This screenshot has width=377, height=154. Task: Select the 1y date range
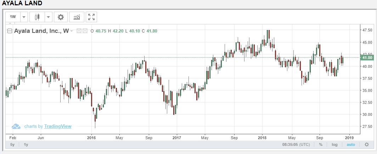(26, 144)
